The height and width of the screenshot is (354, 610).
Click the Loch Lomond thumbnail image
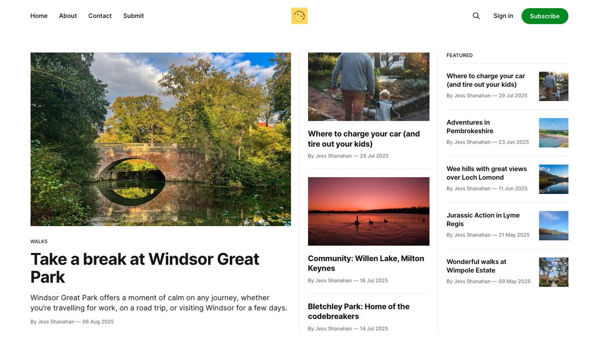point(554,179)
